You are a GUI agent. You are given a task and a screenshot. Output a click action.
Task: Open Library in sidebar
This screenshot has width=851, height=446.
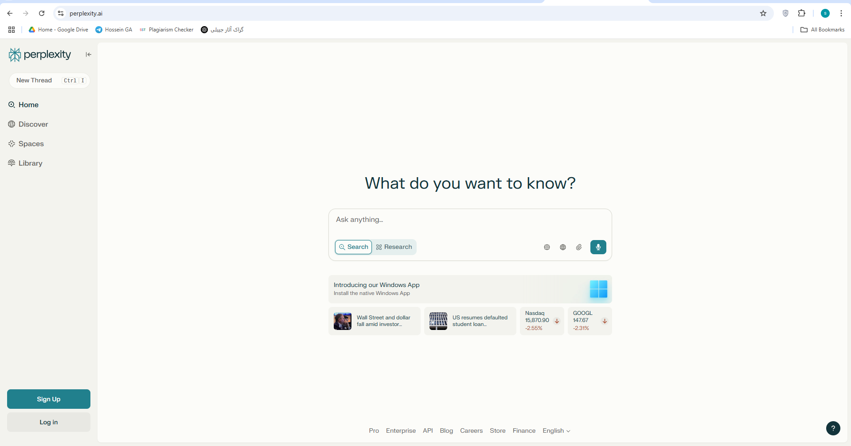(25, 163)
